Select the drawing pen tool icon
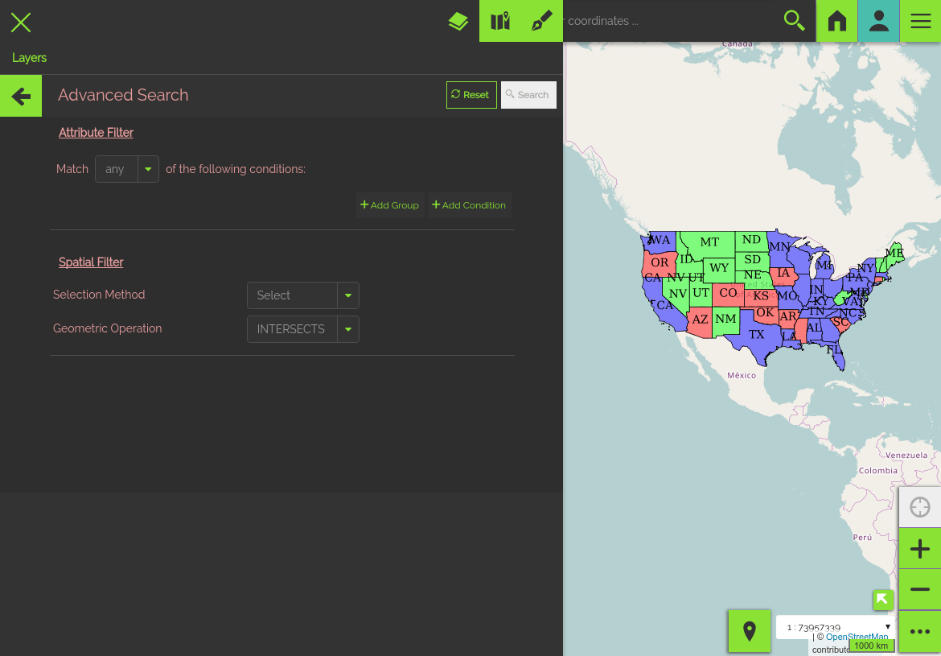 point(542,21)
